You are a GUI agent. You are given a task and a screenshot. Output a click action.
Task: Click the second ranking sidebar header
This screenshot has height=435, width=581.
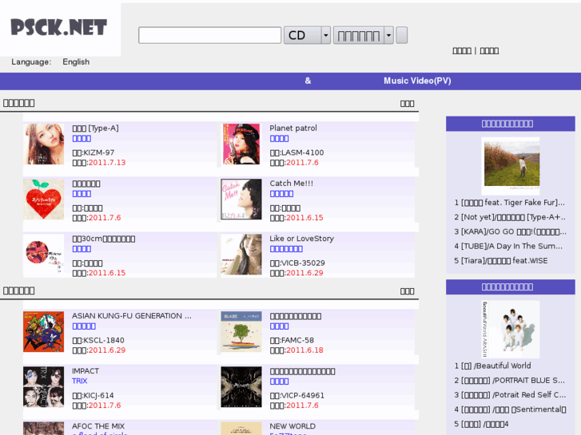coord(511,287)
